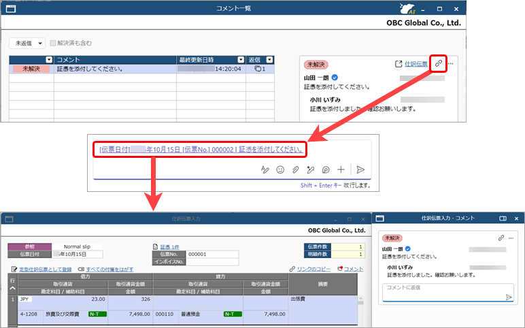This screenshot has width=525, height=328.
Task: Open the more options ellipsis in the comment list panel
Action: point(451,63)
